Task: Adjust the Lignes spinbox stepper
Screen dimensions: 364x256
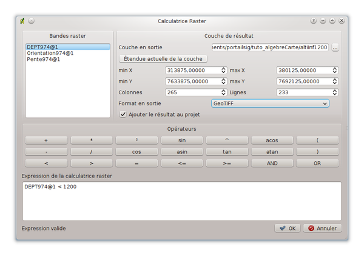Action: [334, 92]
